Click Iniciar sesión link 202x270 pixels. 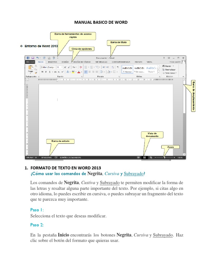click(175, 62)
